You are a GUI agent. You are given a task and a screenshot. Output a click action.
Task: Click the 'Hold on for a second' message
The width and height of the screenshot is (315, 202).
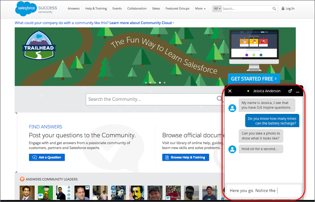(261, 149)
